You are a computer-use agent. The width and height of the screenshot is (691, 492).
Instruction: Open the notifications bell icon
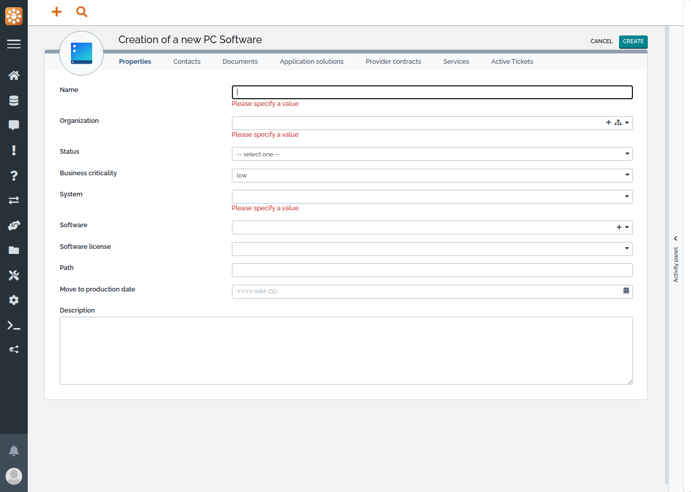tap(14, 451)
